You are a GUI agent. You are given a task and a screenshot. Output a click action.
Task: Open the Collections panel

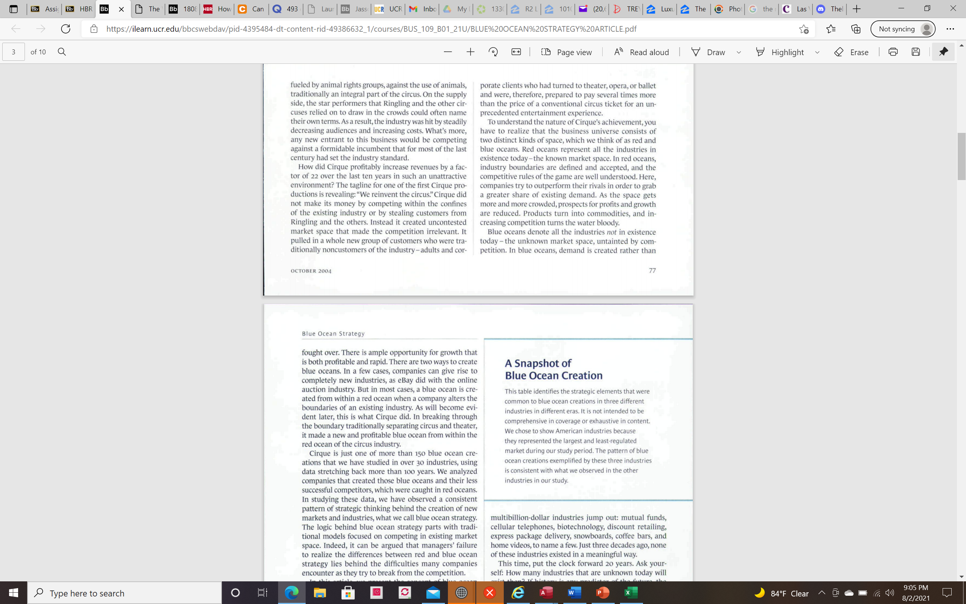[x=855, y=29]
